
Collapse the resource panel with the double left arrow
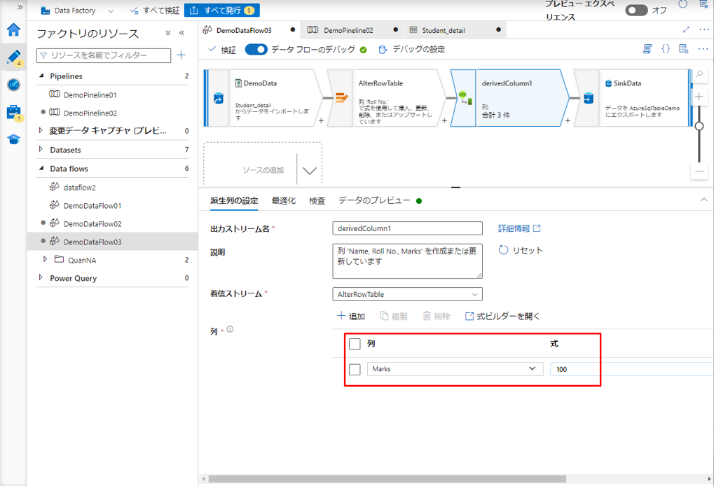click(x=181, y=33)
